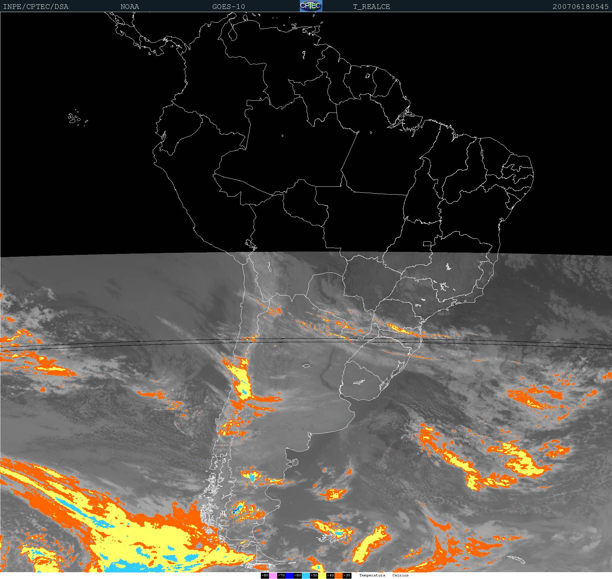
Task: Click the dark blue legend swatch
Action: coord(289,575)
